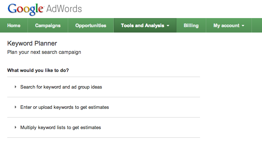The height and width of the screenshot is (141, 262).
Task: Go to the Campaigns tab
Action: pos(48,25)
